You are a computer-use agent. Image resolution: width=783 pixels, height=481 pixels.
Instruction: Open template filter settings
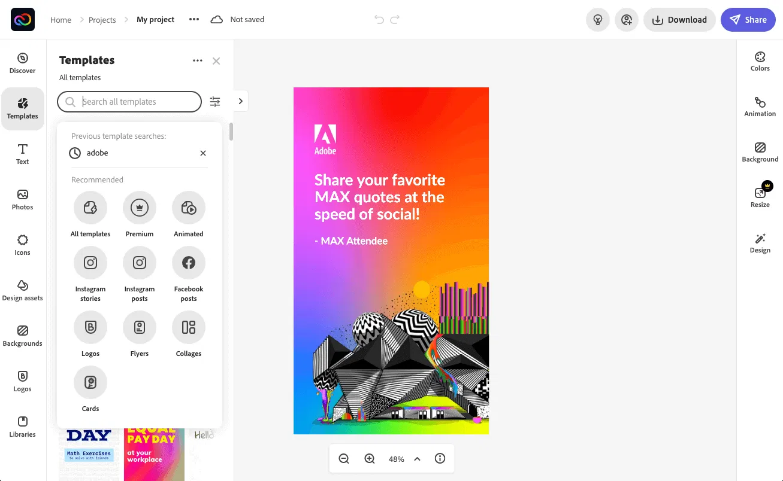(215, 102)
